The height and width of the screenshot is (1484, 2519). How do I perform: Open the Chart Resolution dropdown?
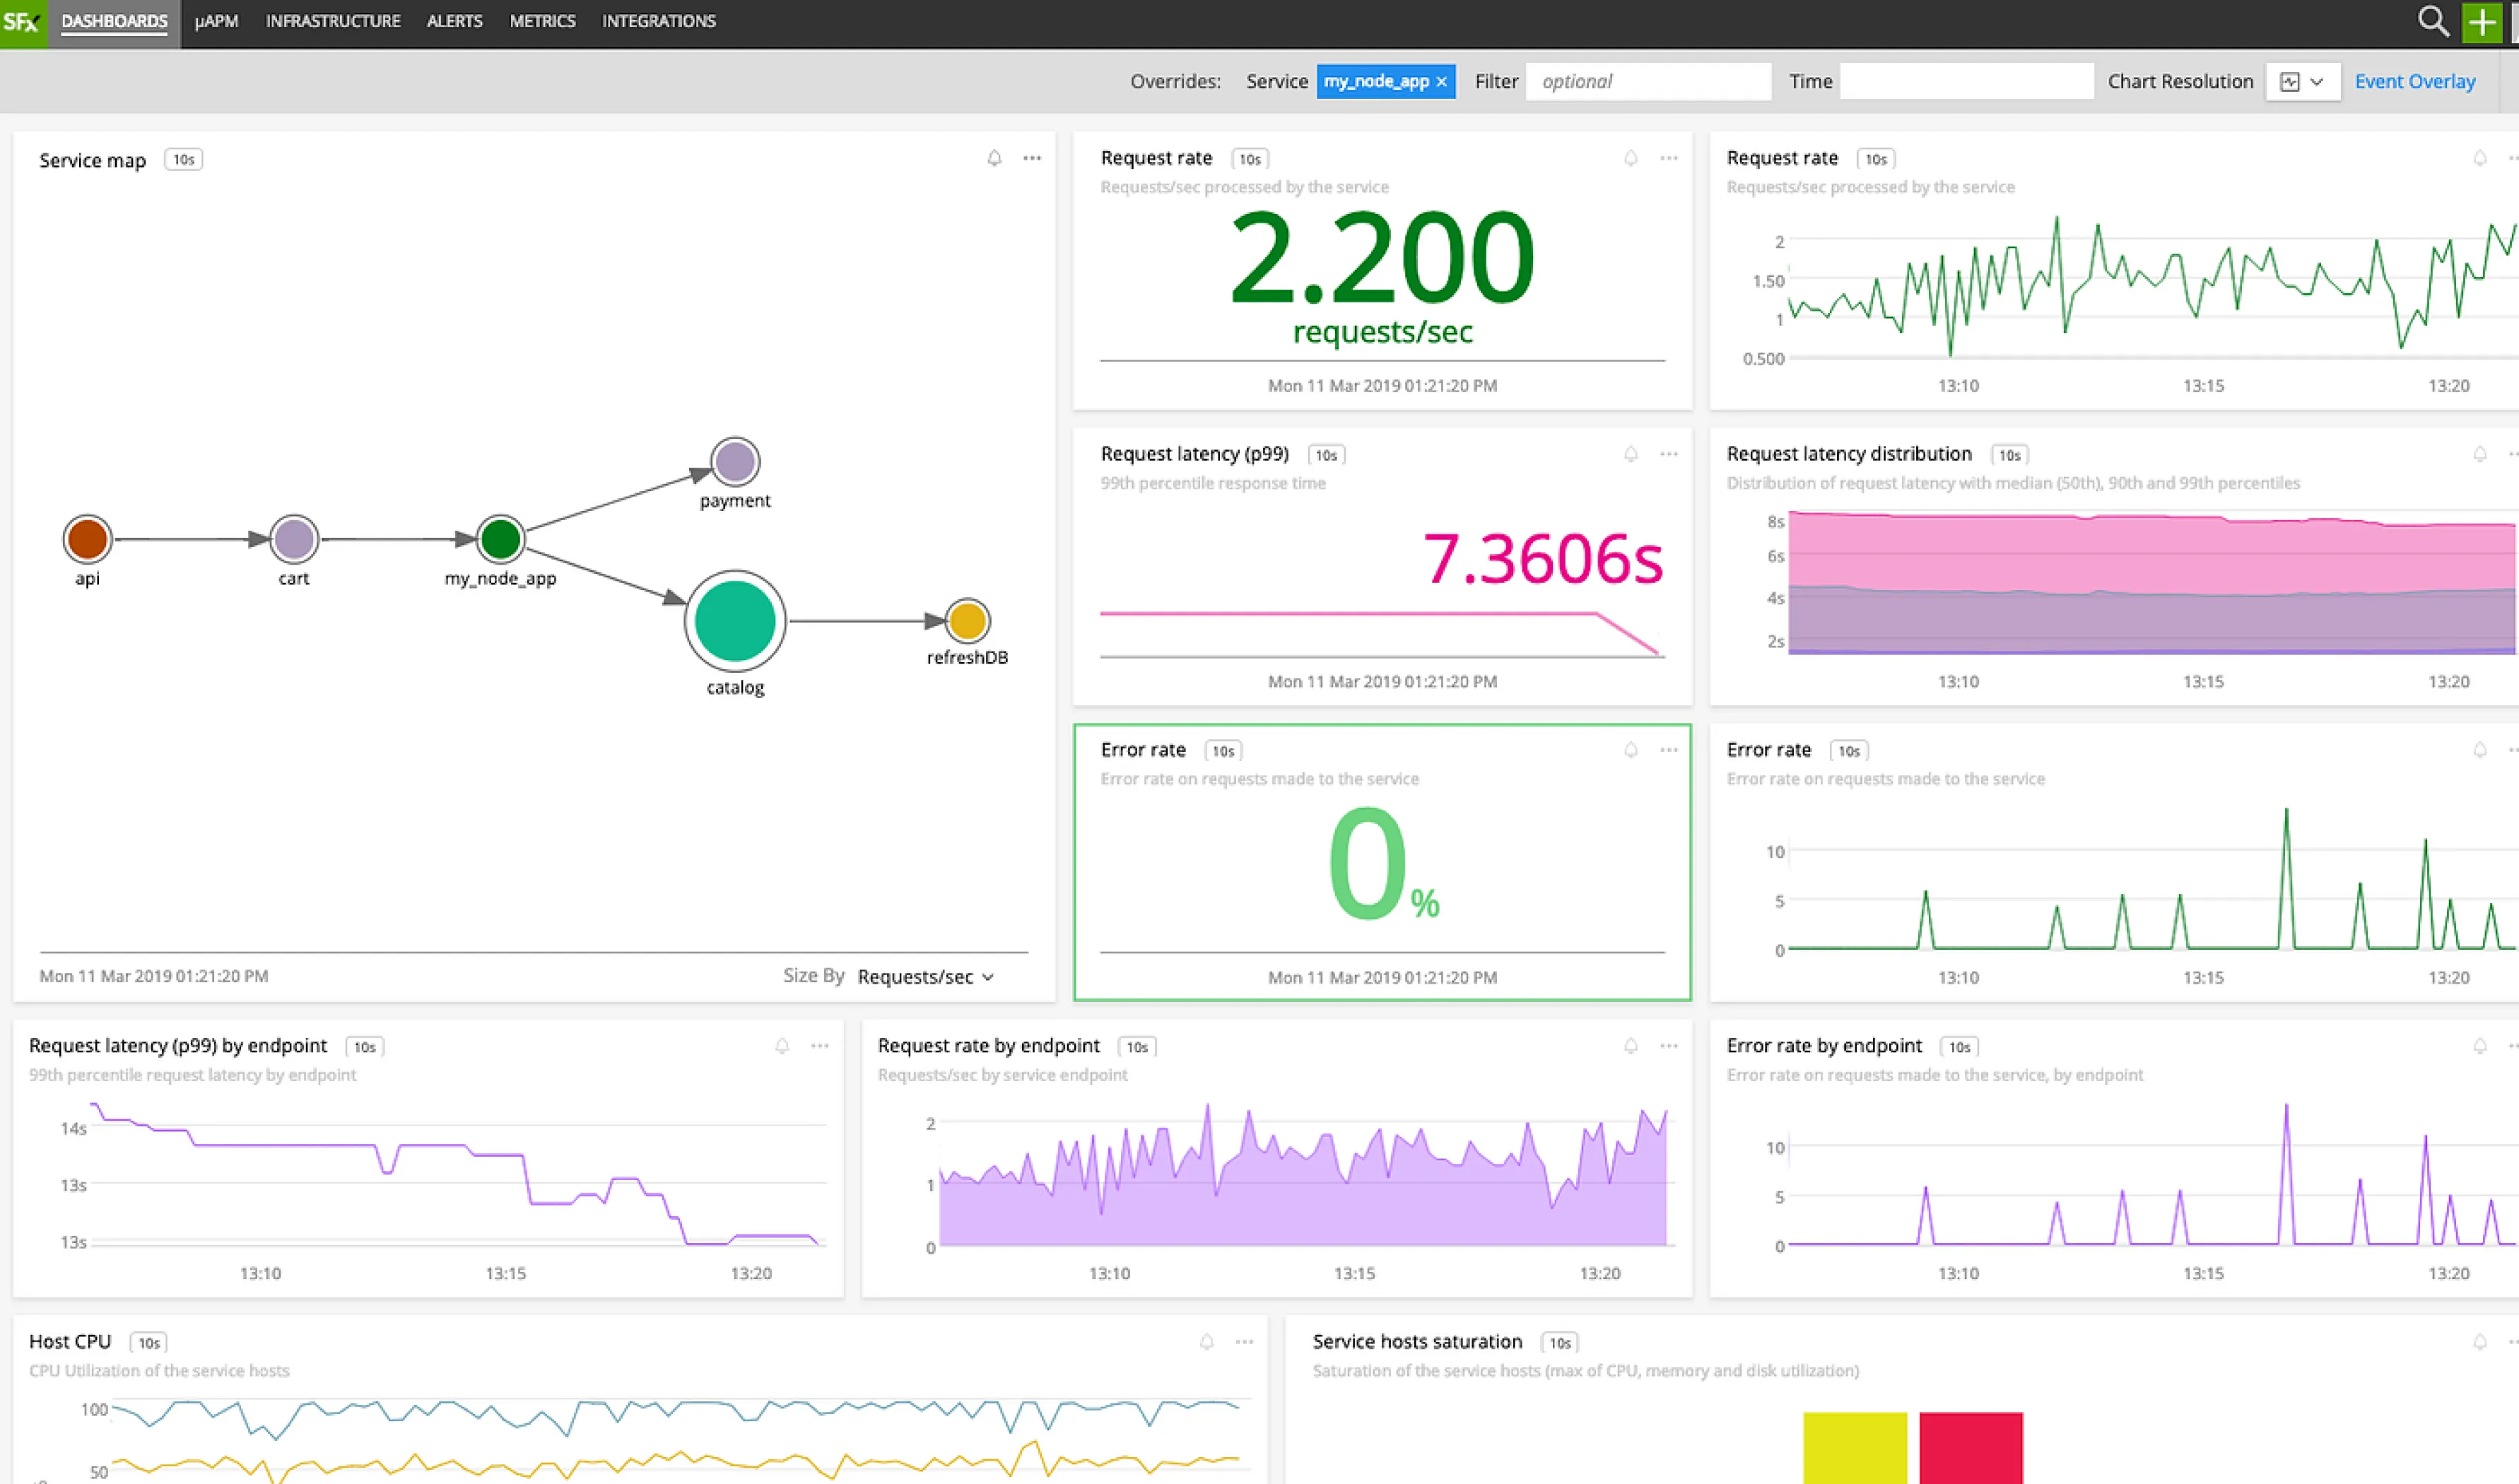(2302, 82)
